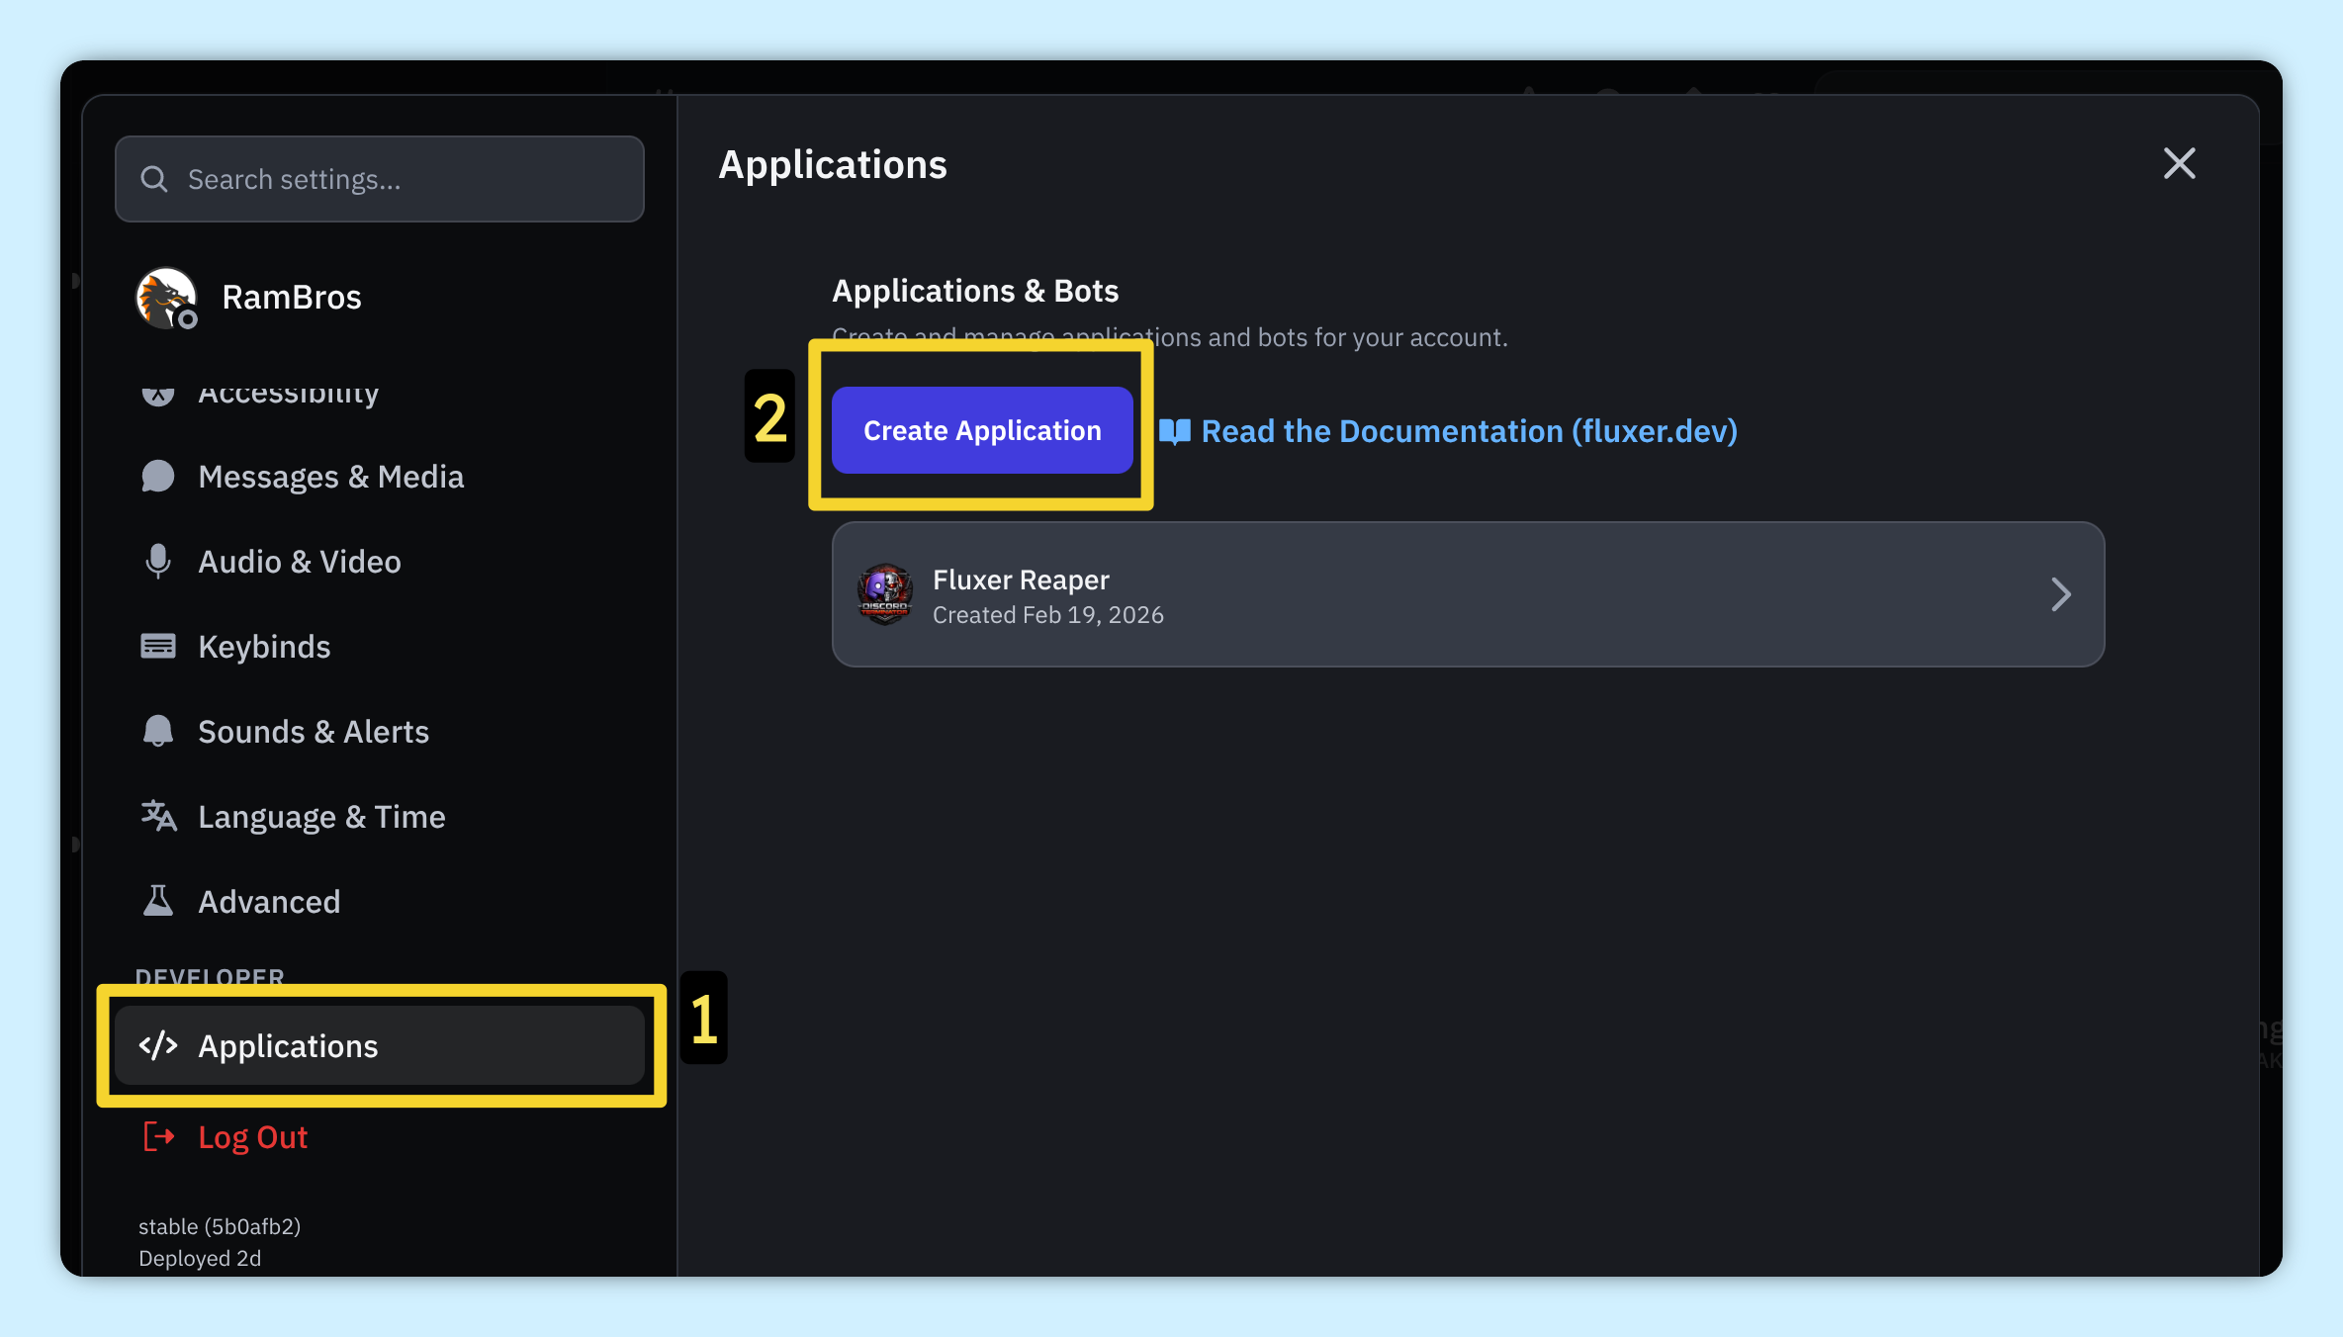The height and width of the screenshot is (1337, 2343).
Task: Click the 'stable (5b0afb2)' version text
Action: pyautogui.click(x=220, y=1226)
